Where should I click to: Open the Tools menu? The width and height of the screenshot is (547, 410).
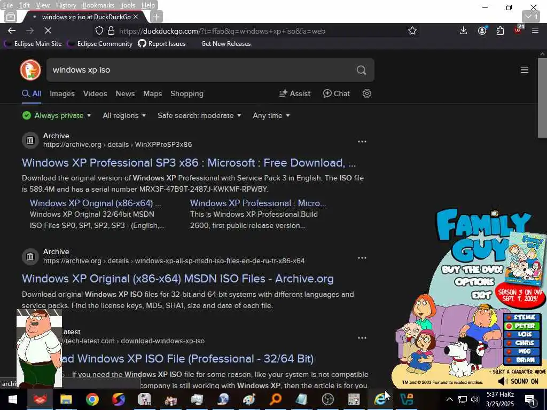click(128, 5)
